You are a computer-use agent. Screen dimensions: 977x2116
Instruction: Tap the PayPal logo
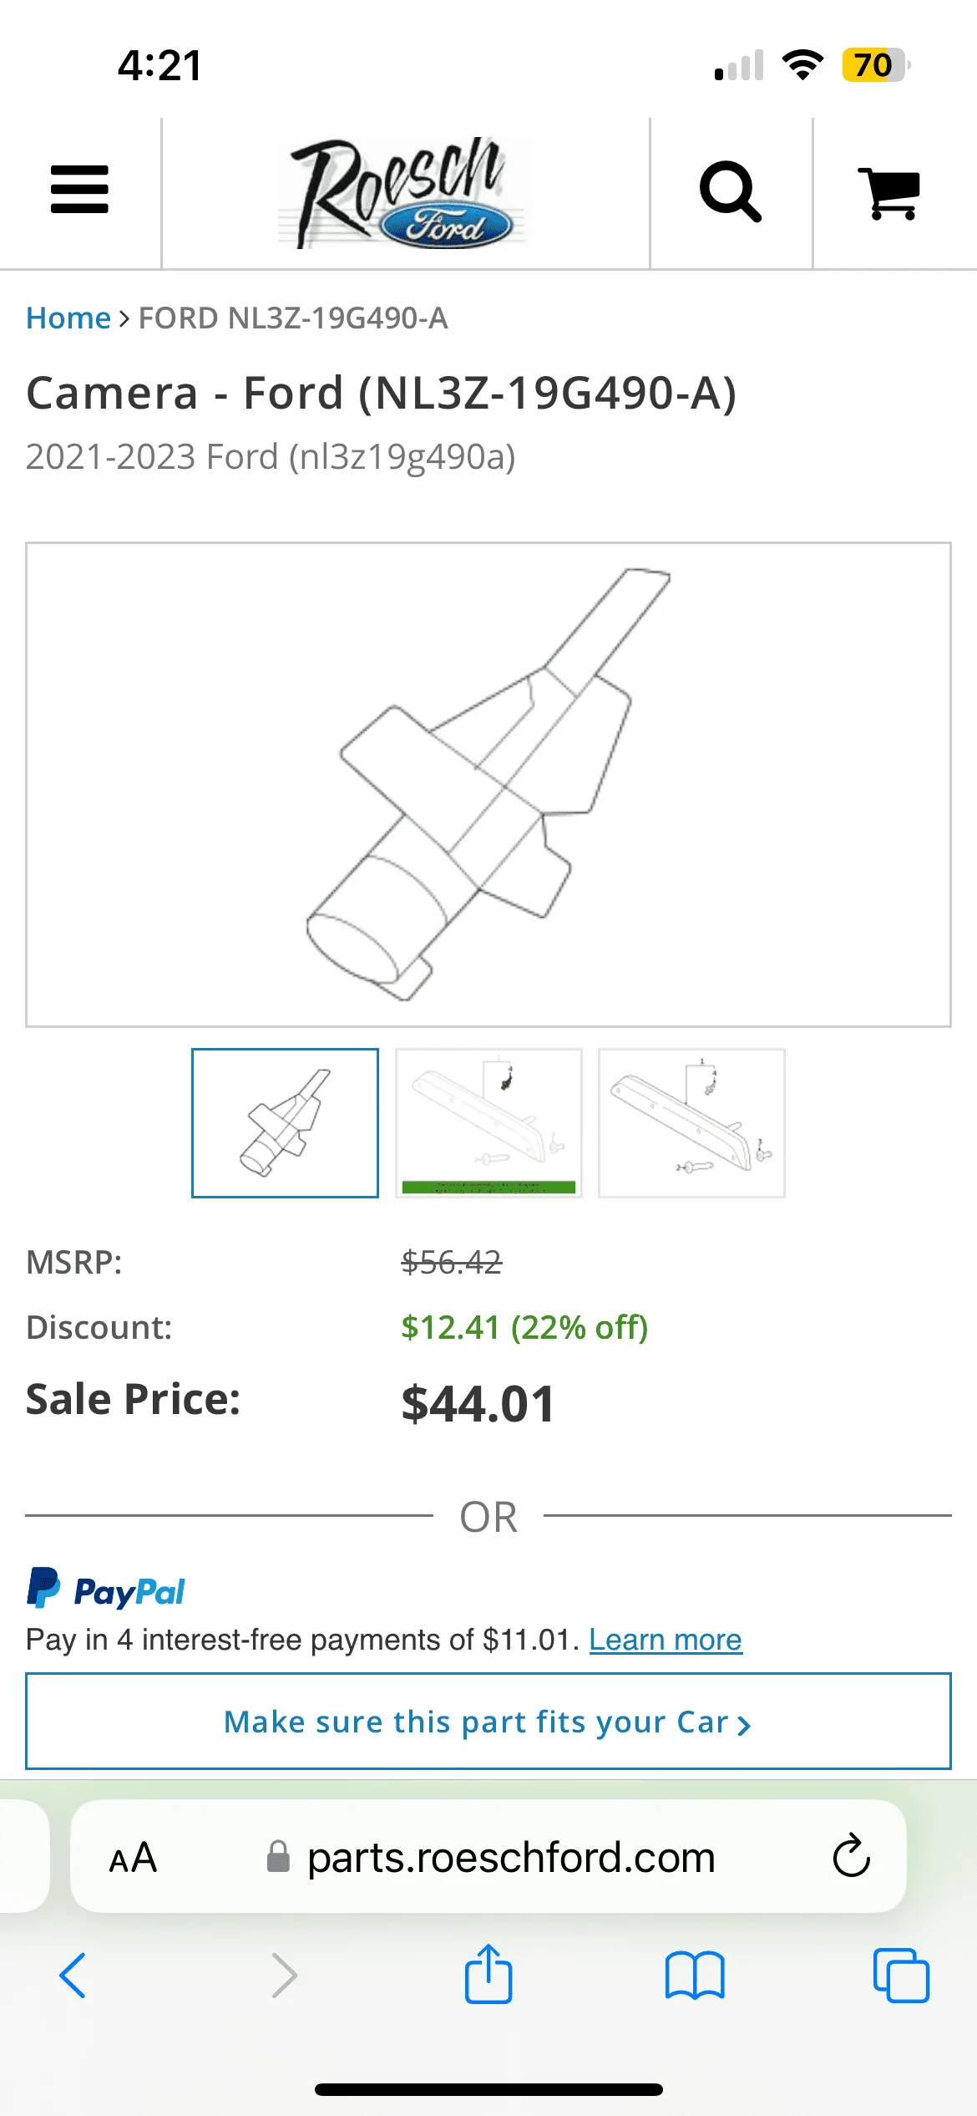click(x=106, y=1590)
